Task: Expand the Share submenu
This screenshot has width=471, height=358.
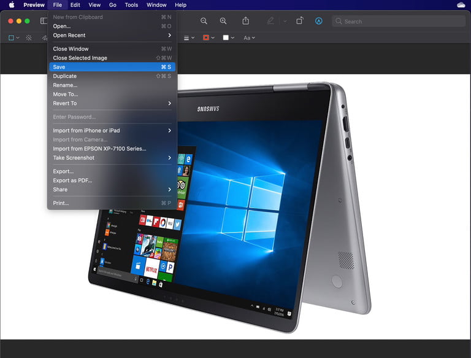Action: tap(112, 190)
